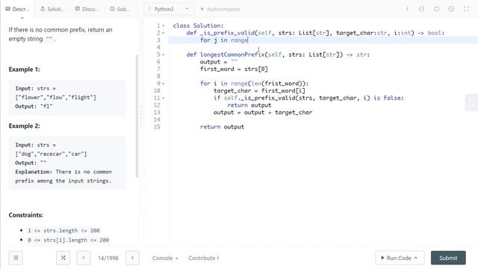Click the panel divider drag handle
The height and width of the screenshot is (269, 478).
point(141,116)
